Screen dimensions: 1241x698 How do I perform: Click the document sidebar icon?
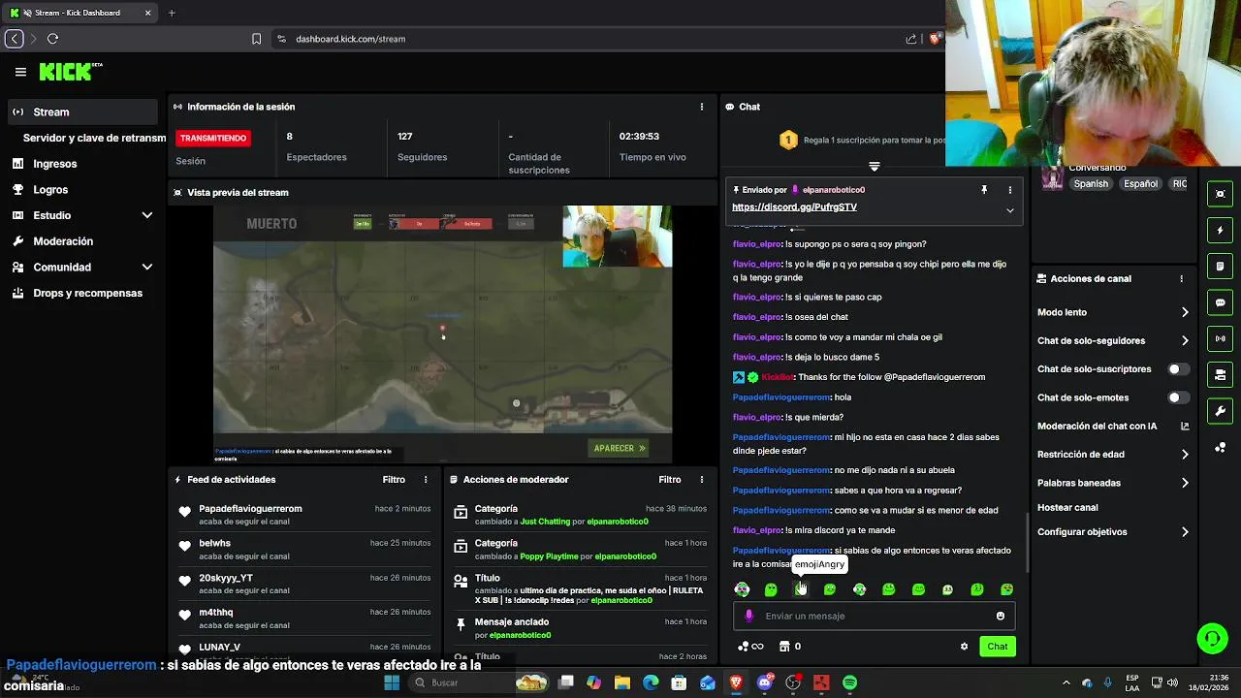click(x=1220, y=267)
